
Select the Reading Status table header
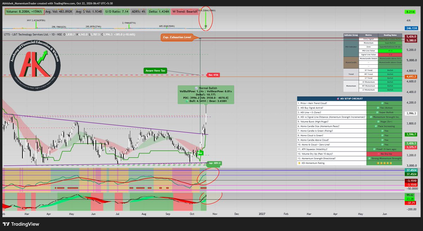point(391,35)
